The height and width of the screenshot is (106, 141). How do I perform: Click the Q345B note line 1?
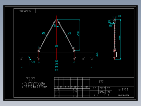34,83
